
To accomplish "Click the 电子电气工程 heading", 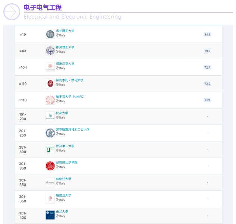I will [x=43, y=7].
